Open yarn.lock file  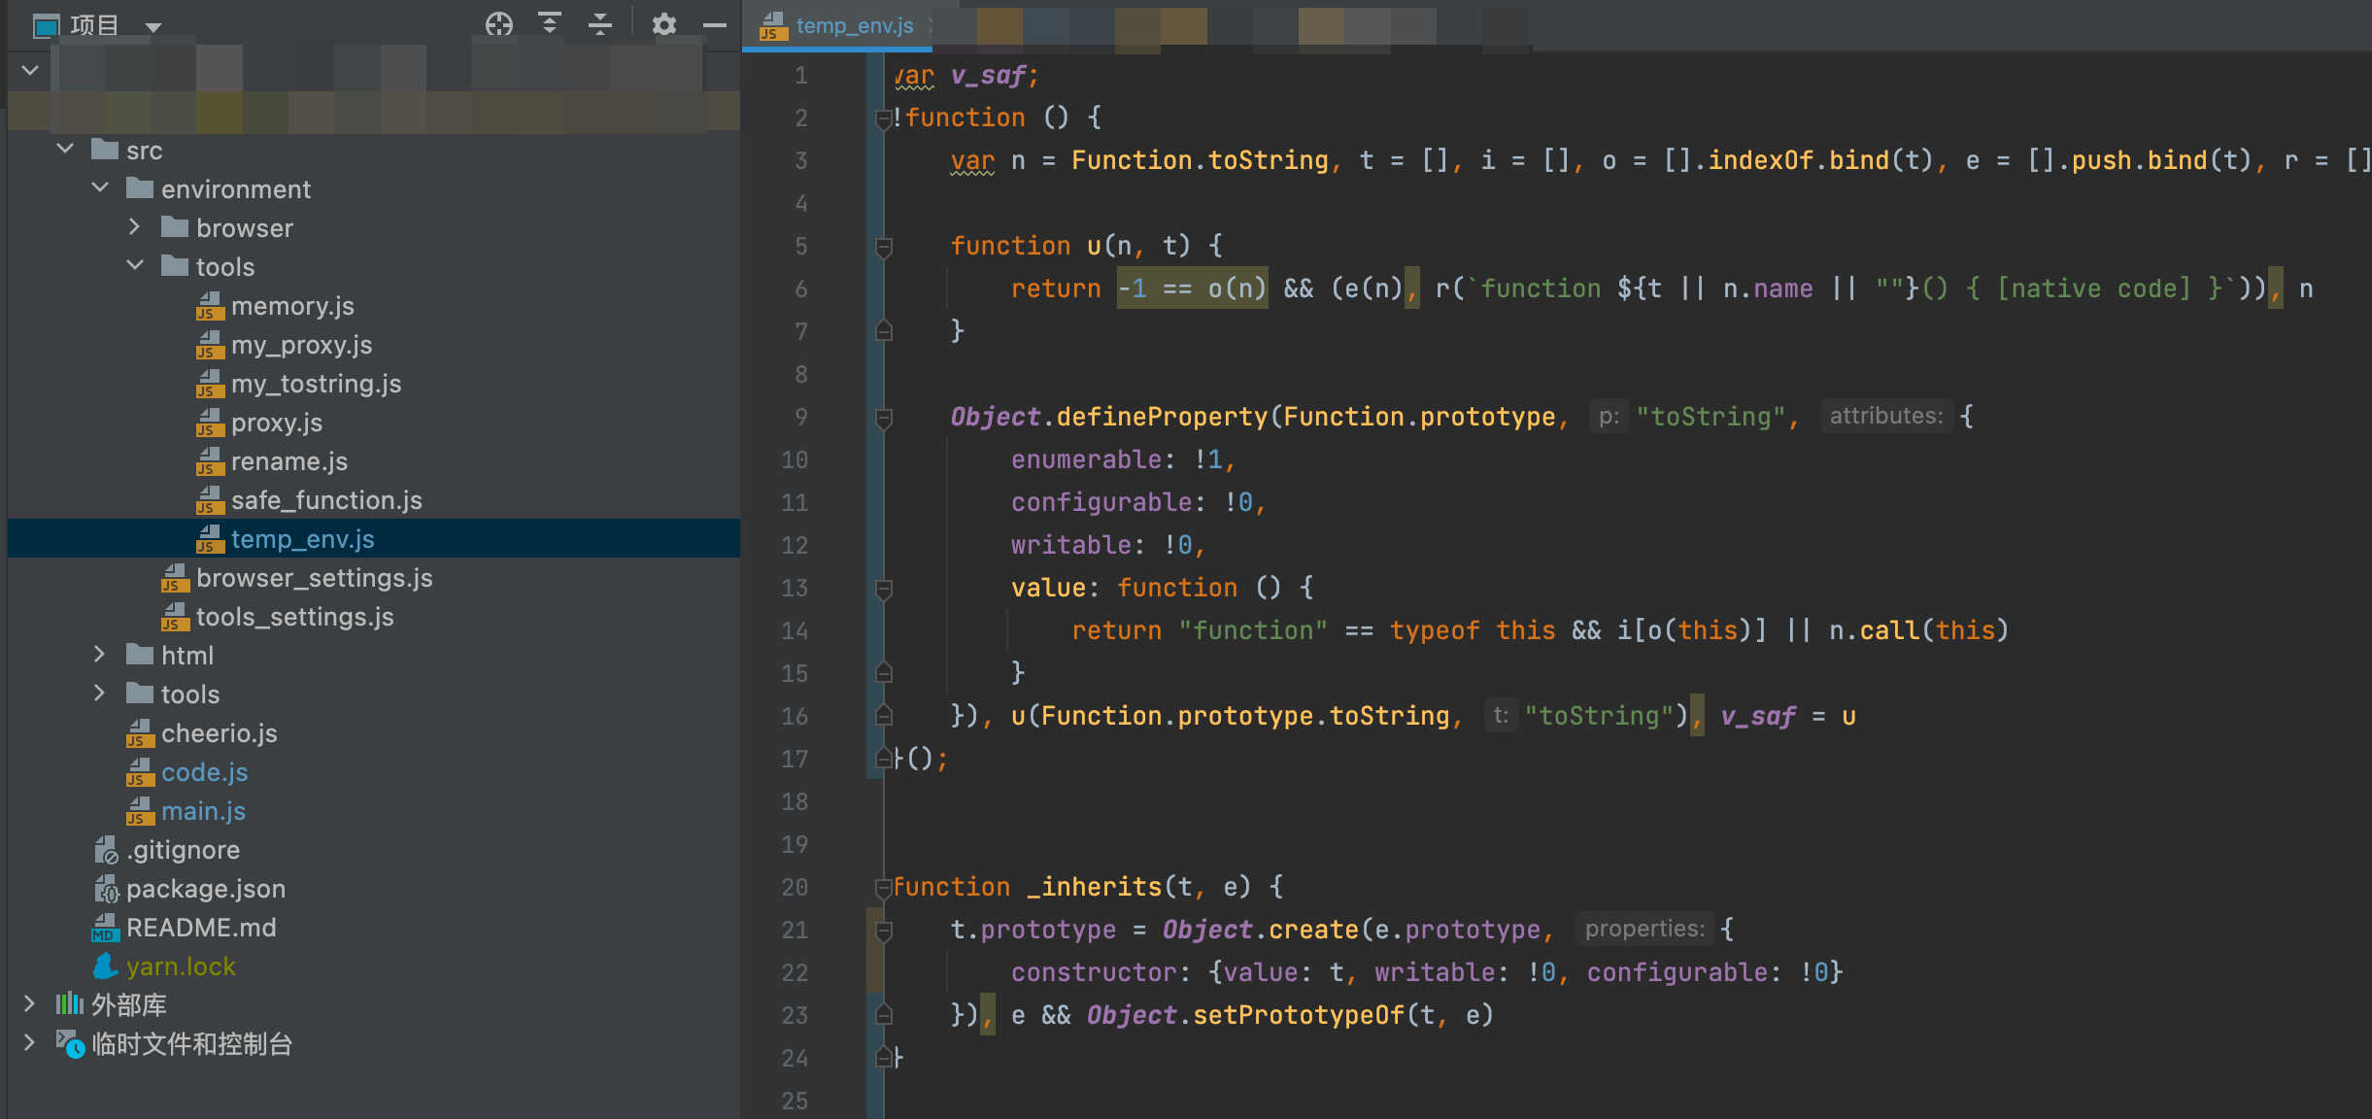(182, 966)
